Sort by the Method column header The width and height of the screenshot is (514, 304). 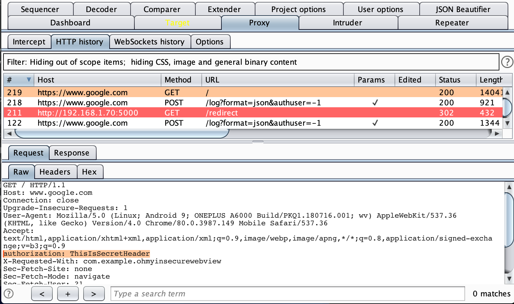pos(181,80)
